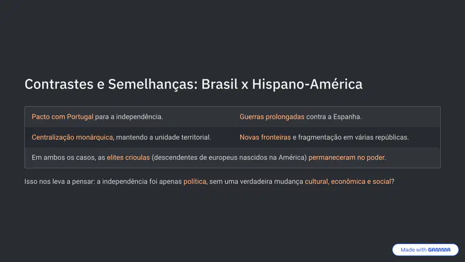The image size is (465, 262).
Task: Click the parenthetical descendentes de europeus text
Action: 229,157
